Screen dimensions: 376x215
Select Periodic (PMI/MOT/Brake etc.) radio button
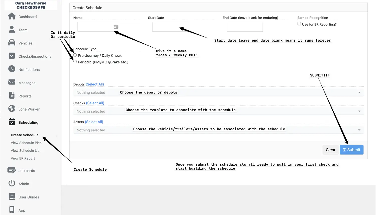[75, 62]
